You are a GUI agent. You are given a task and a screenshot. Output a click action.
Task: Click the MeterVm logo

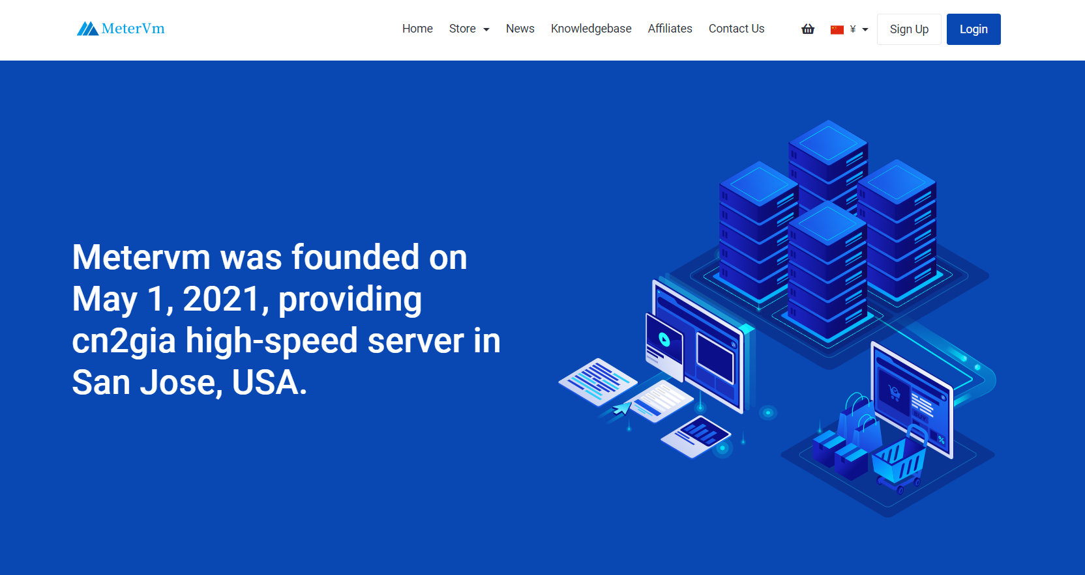coord(121,29)
